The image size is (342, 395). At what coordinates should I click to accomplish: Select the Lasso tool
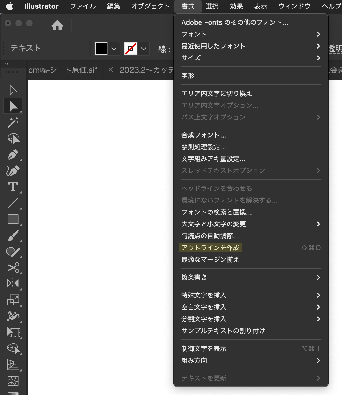pos(13,139)
